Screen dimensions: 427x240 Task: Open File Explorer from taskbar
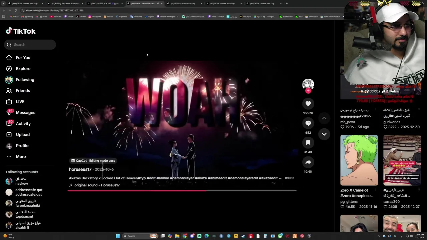177,236
